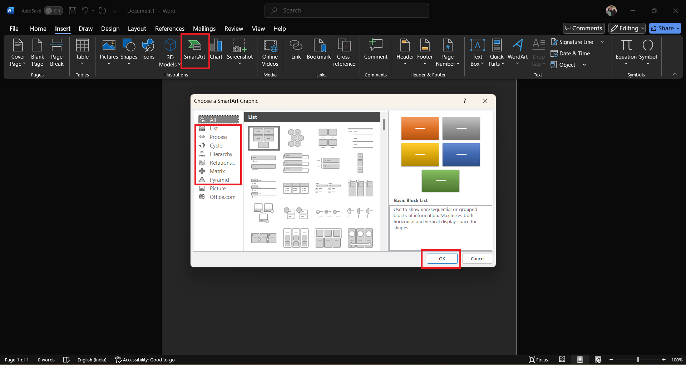Open the File tab
This screenshot has height=365, width=686.
(14, 29)
